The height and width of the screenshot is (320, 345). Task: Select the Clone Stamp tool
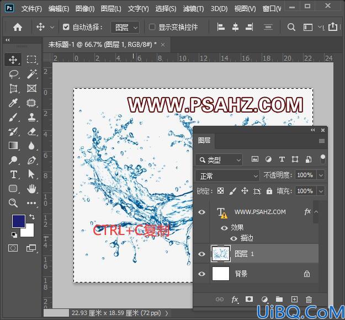point(31,117)
